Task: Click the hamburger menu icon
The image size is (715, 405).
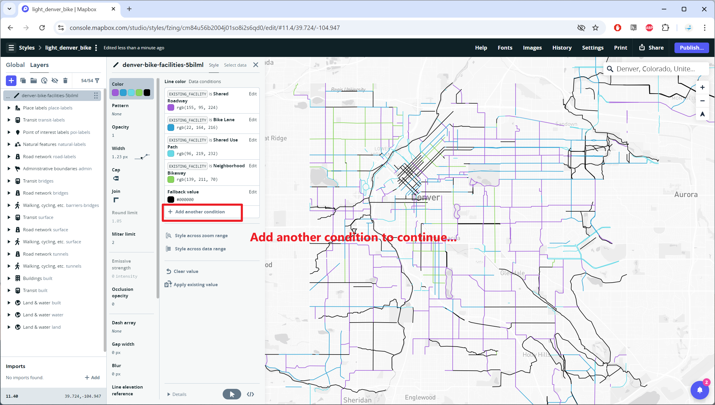Action: click(11, 48)
